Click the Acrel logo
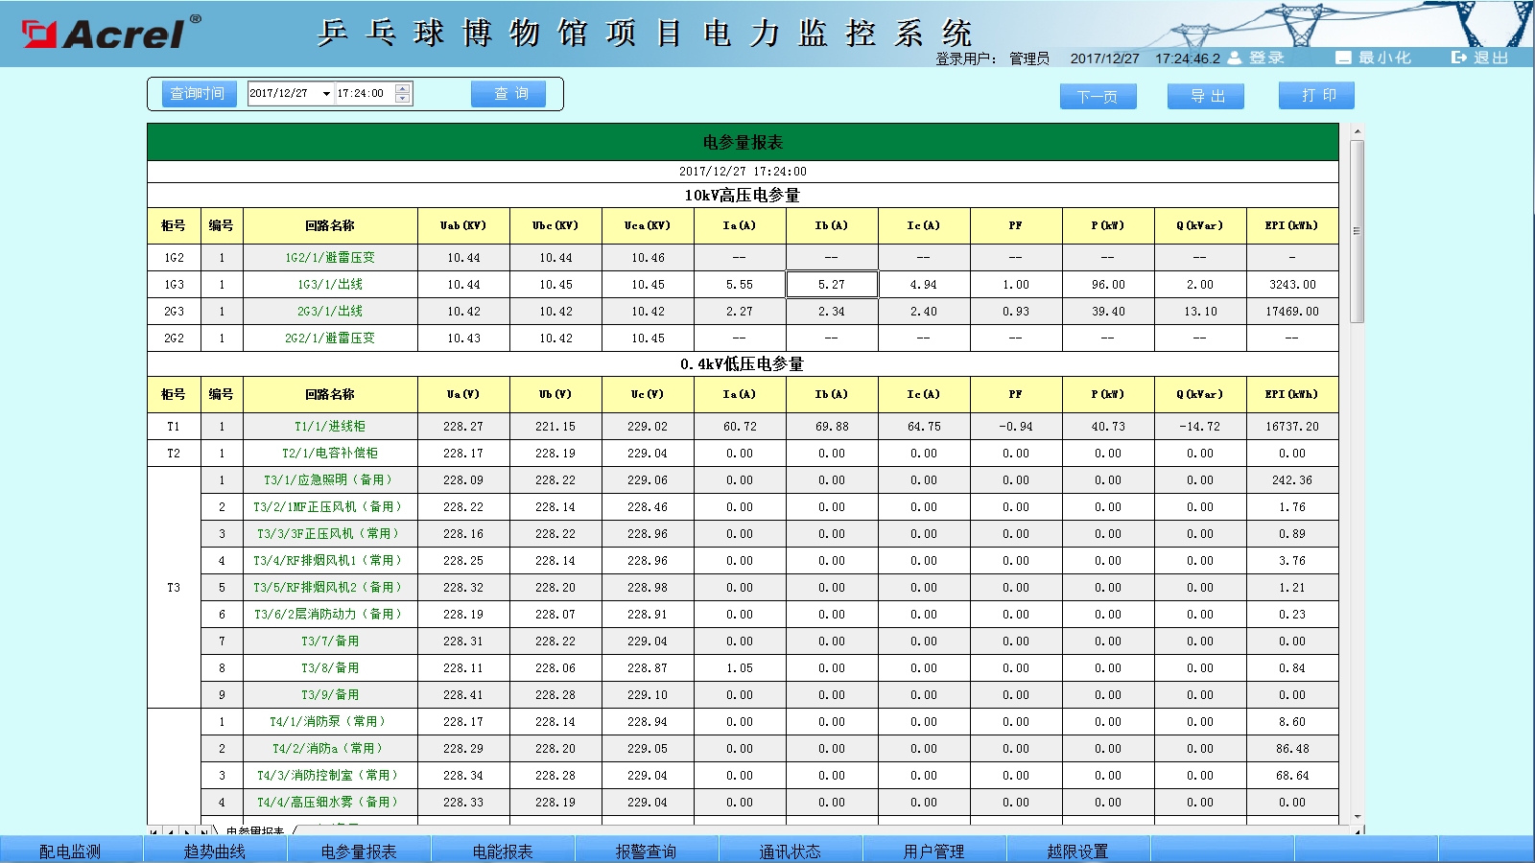The height and width of the screenshot is (863, 1535). (110, 34)
